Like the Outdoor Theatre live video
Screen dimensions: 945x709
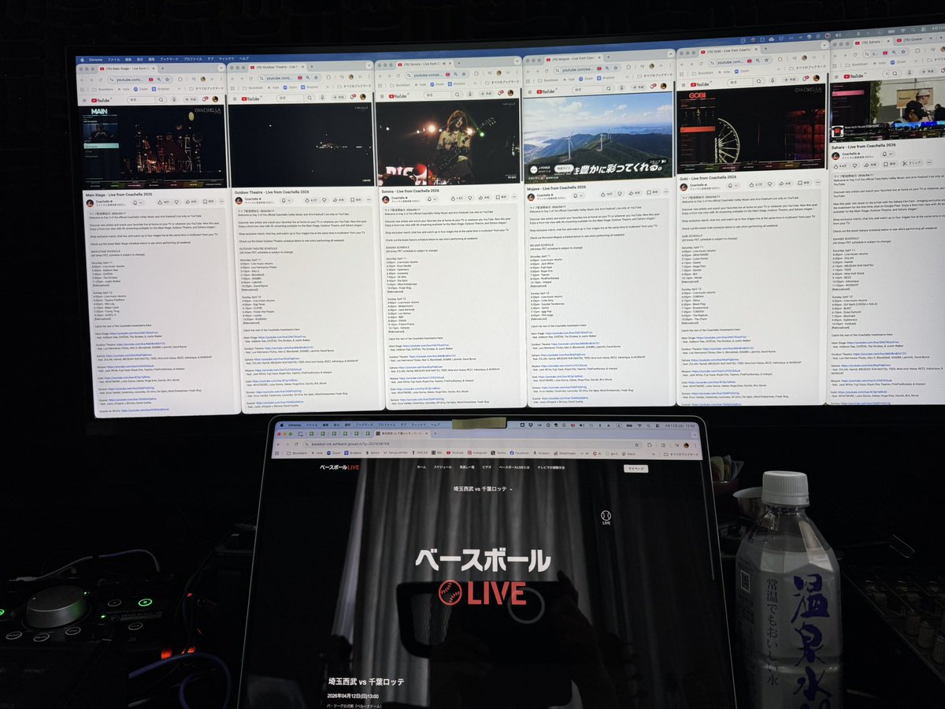tap(311, 200)
